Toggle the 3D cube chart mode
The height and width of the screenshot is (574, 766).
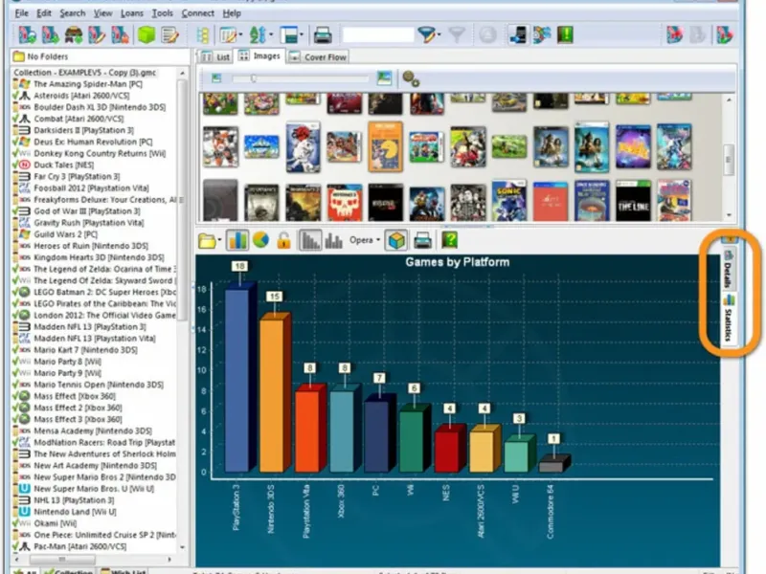click(396, 240)
